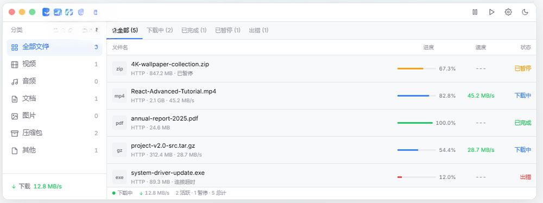
Task: Switch to the 已暂停 (1) tab
Action: (x=228, y=30)
